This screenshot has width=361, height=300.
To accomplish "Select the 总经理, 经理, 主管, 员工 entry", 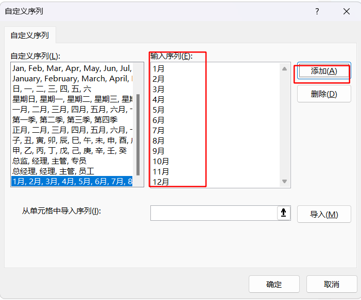I will (x=72, y=171).
